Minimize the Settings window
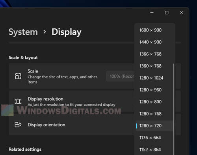 152,13
